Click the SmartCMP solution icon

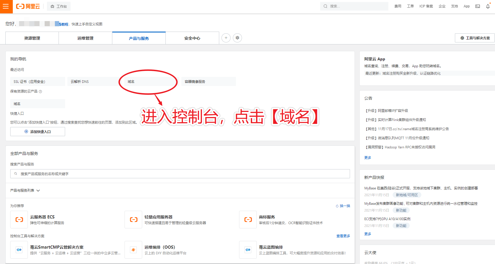19,250
